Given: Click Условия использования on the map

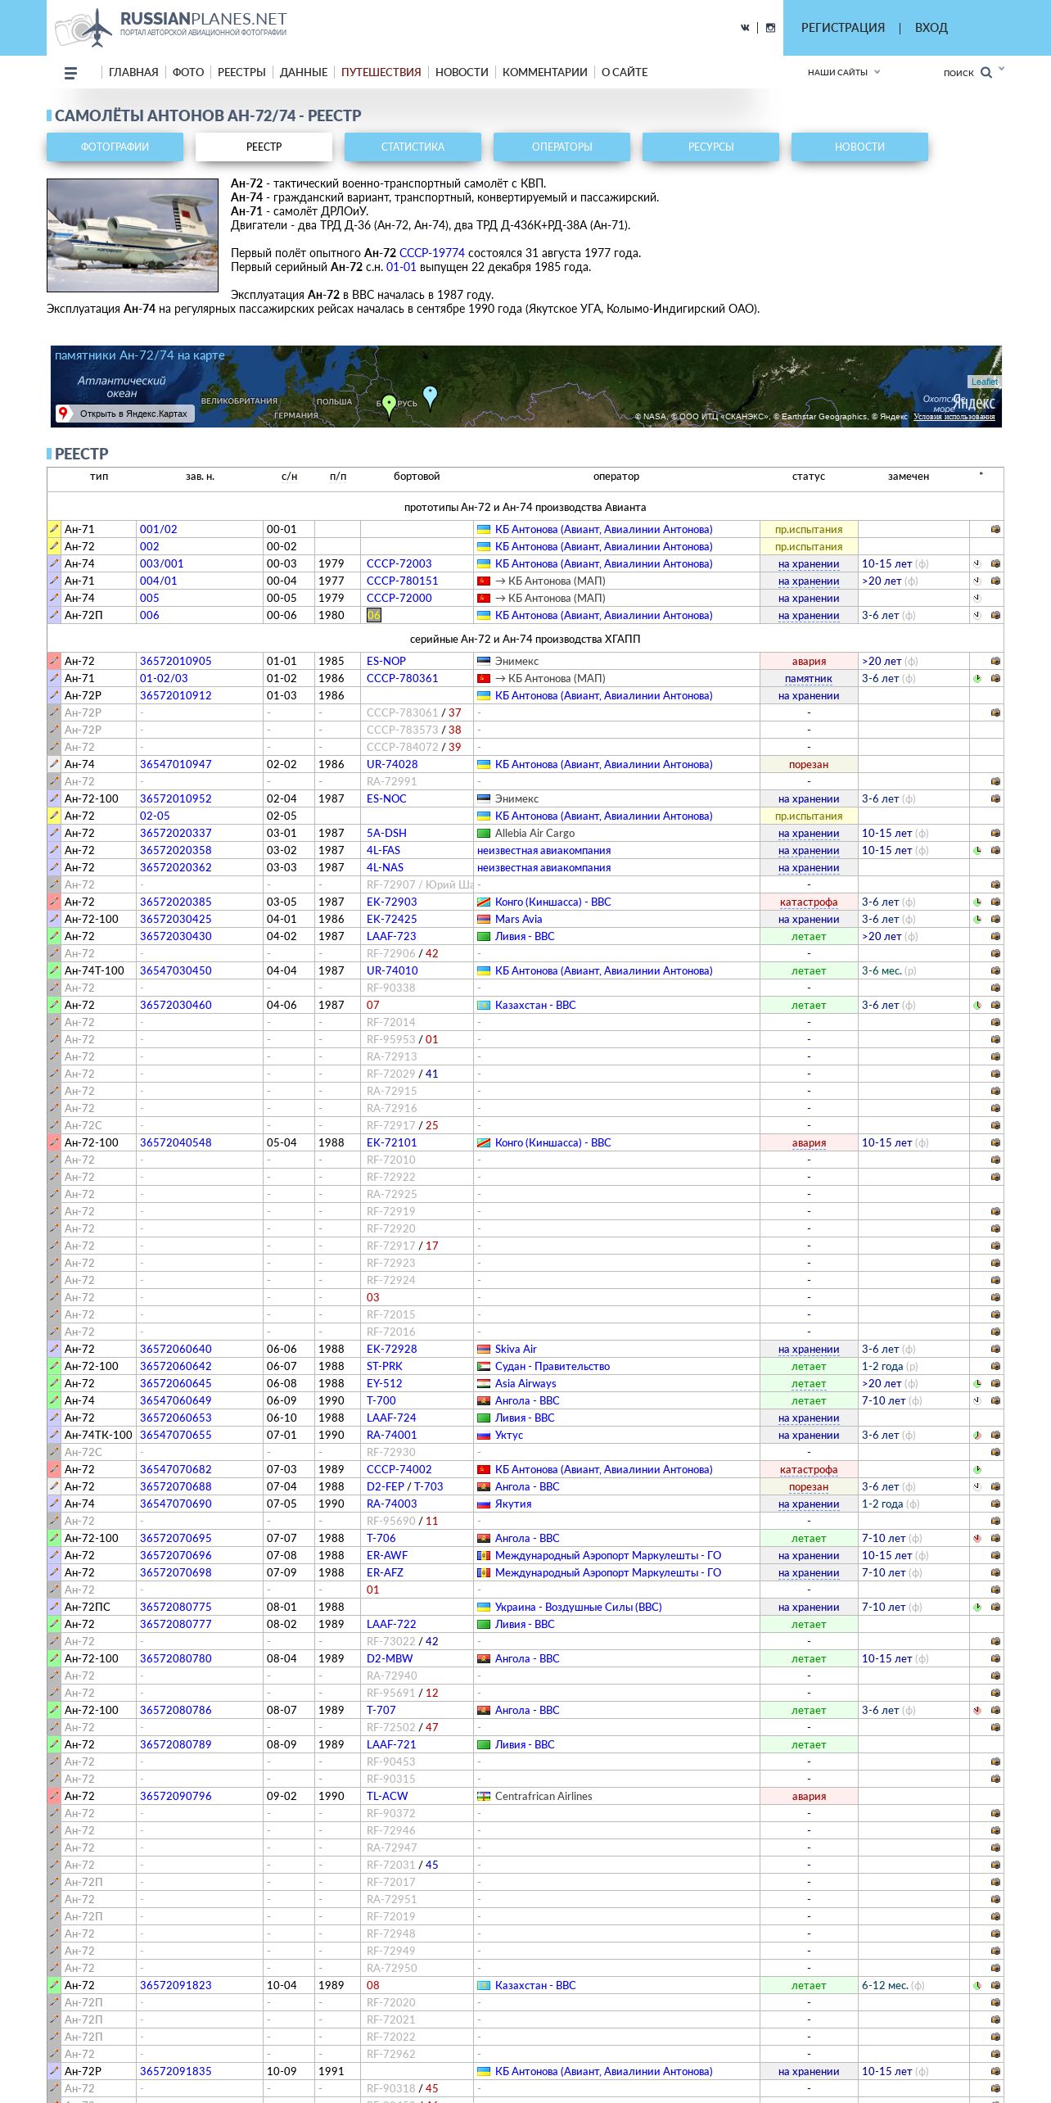Looking at the screenshot, I should point(954,417).
